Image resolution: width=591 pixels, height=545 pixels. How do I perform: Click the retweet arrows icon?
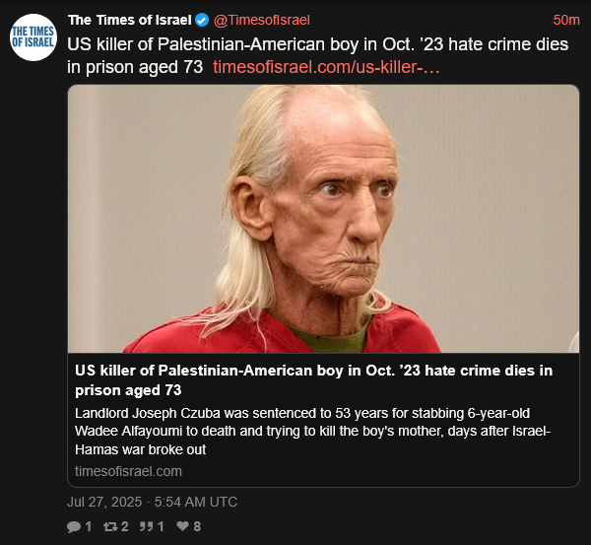point(110,526)
